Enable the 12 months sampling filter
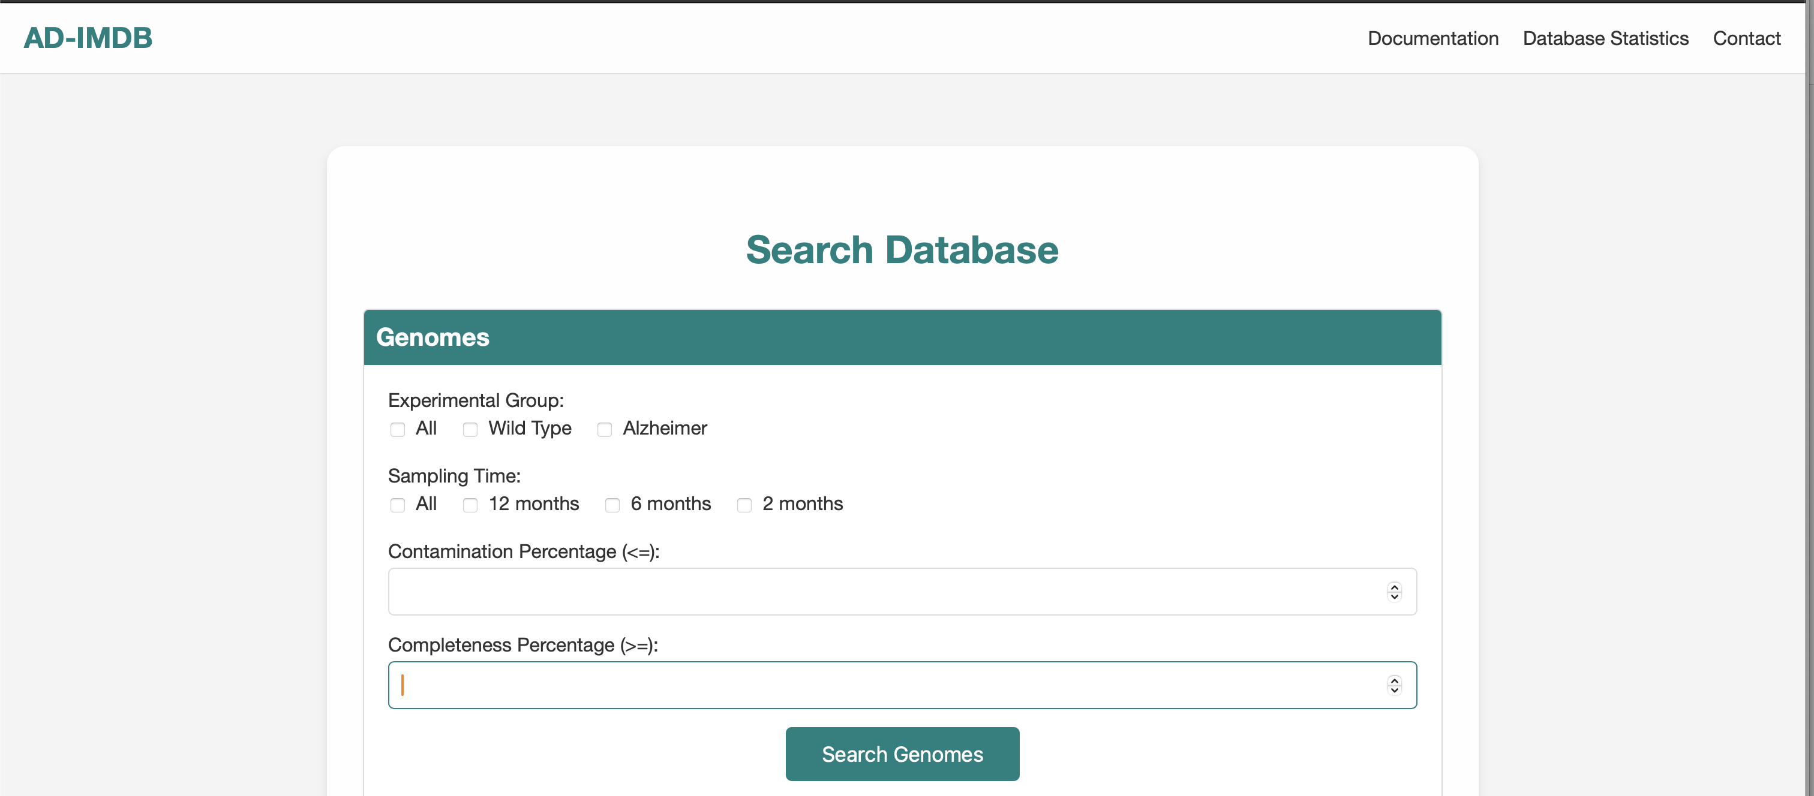This screenshot has height=796, width=1814. pyautogui.click(x=470, y=505)
